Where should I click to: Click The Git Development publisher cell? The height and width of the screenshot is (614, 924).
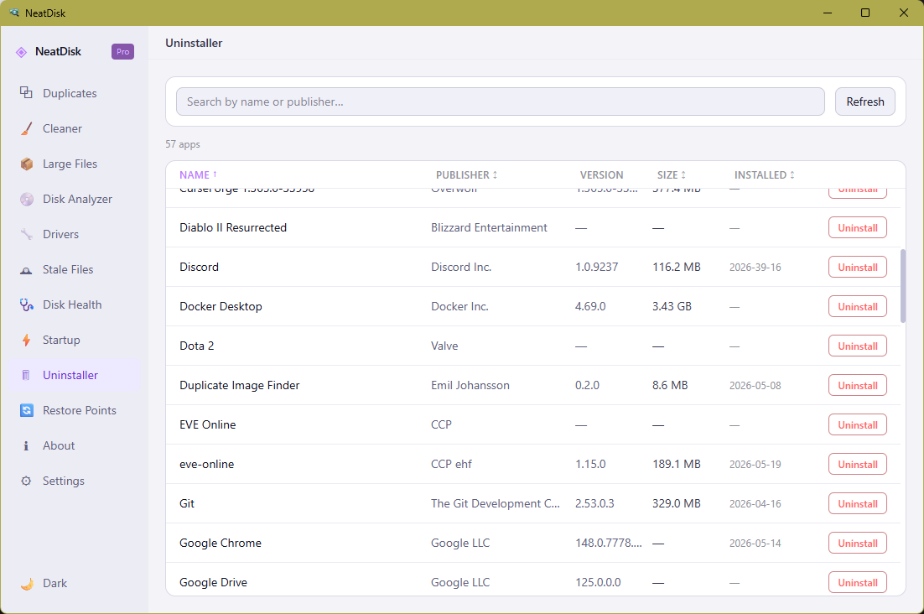click(495, 504)
